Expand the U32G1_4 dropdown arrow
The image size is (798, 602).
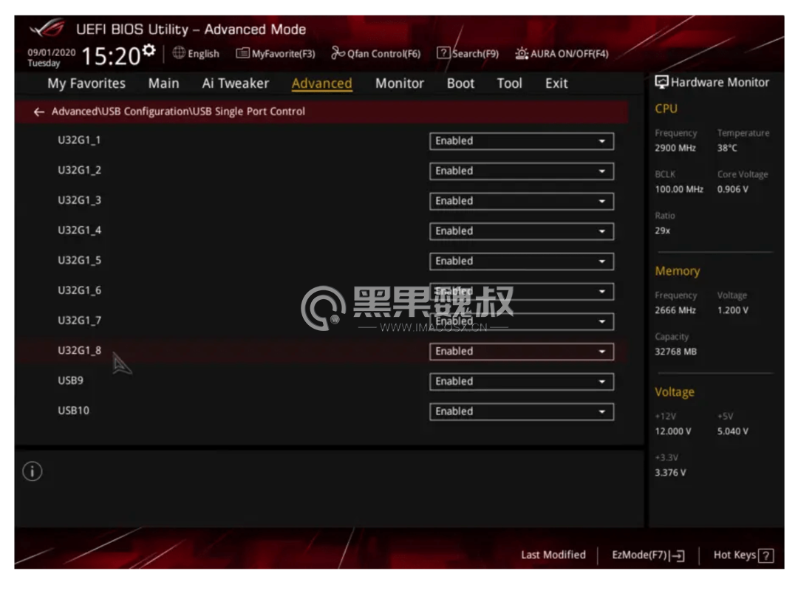click(x=602, y=231)
